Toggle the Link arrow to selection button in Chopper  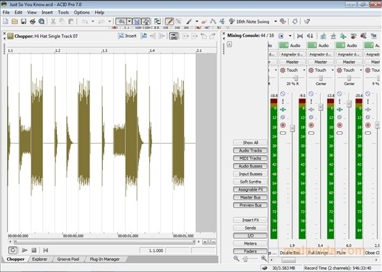[174, 36]
